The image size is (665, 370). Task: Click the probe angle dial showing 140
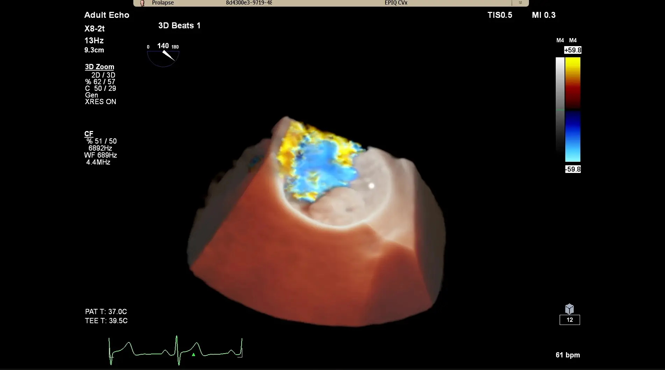pyautogui.click(x=163, y=55)
